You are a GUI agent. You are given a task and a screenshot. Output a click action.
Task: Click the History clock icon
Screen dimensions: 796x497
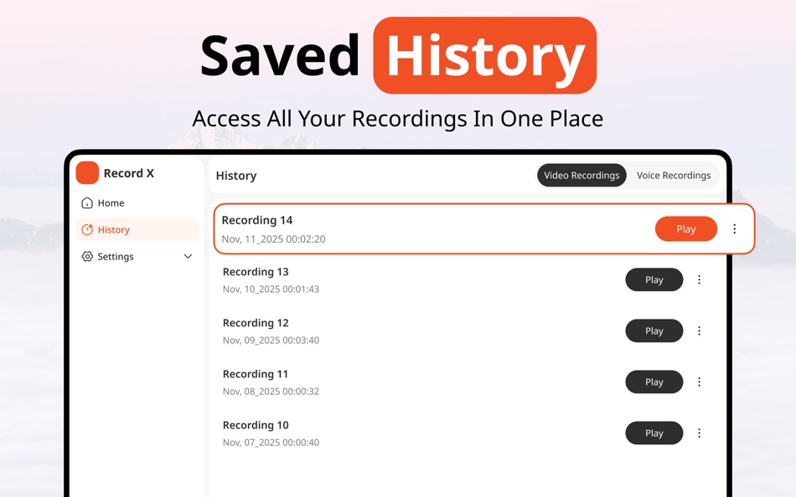coord(87,229)
